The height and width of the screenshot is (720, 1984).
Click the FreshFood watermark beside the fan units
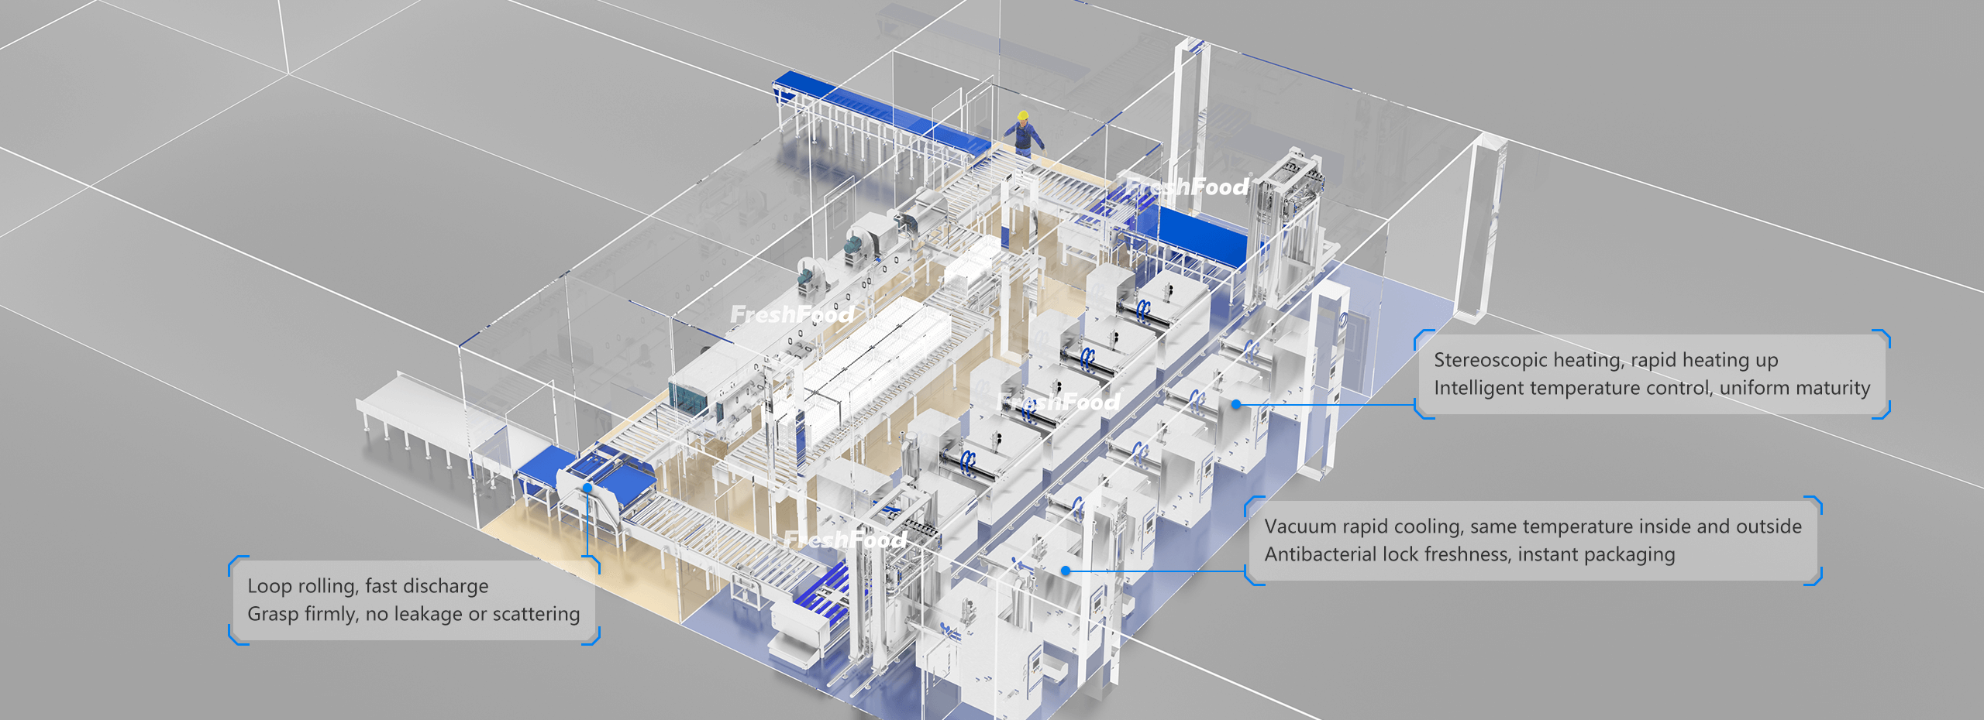[x=792, y=314]
